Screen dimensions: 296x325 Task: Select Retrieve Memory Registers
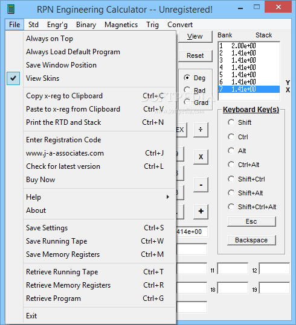click(91, 285)
